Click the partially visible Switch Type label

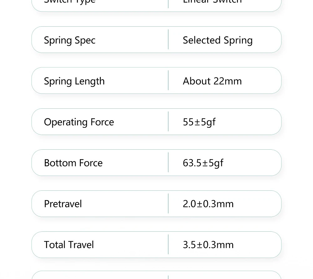click(x=69, y=2)
